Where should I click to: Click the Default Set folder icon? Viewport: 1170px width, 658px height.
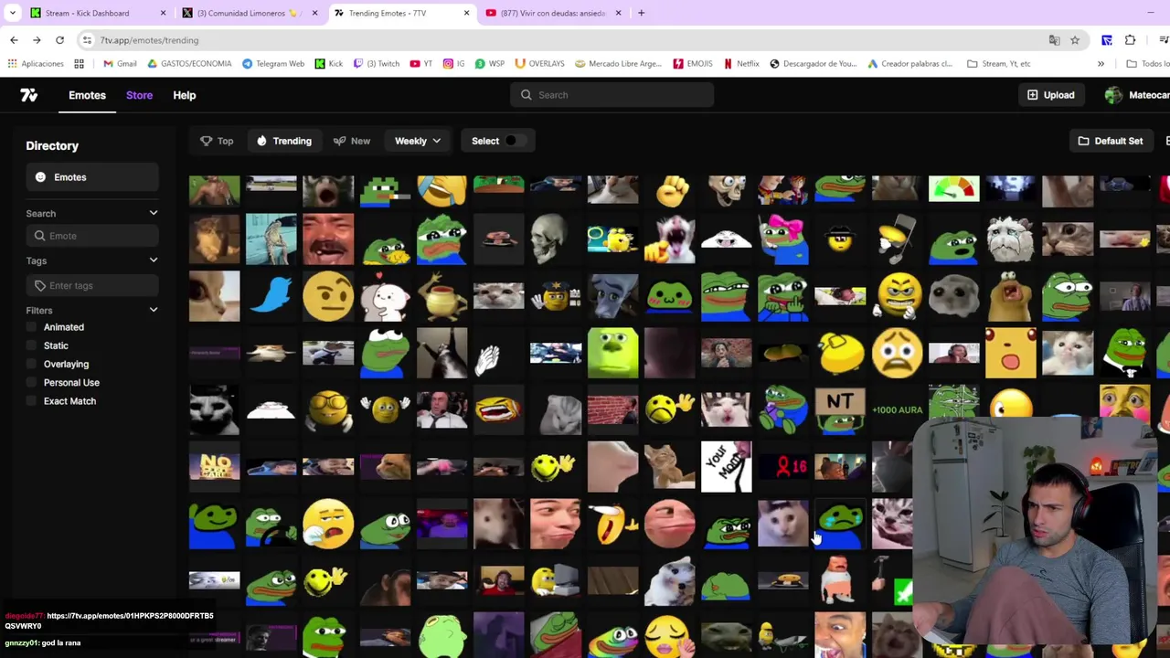1083,141
